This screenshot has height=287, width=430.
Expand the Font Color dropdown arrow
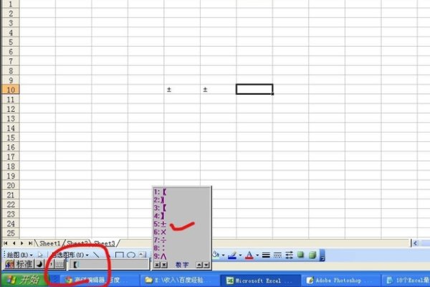pyautogui.click(x=257, y=255)
